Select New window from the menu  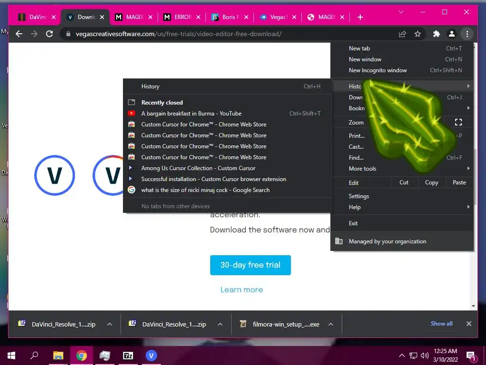coord(402,59)
